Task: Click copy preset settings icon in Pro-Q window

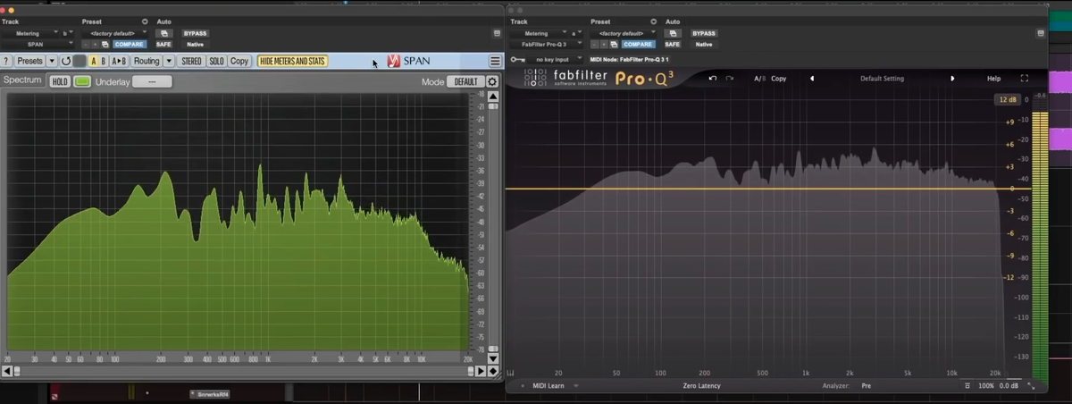Action: point(615,44)
